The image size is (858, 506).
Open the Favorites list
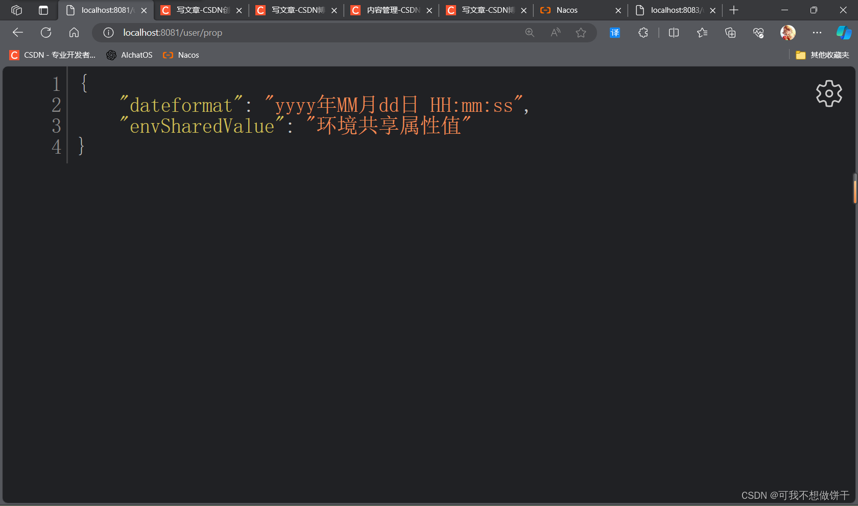click(702, 33)
